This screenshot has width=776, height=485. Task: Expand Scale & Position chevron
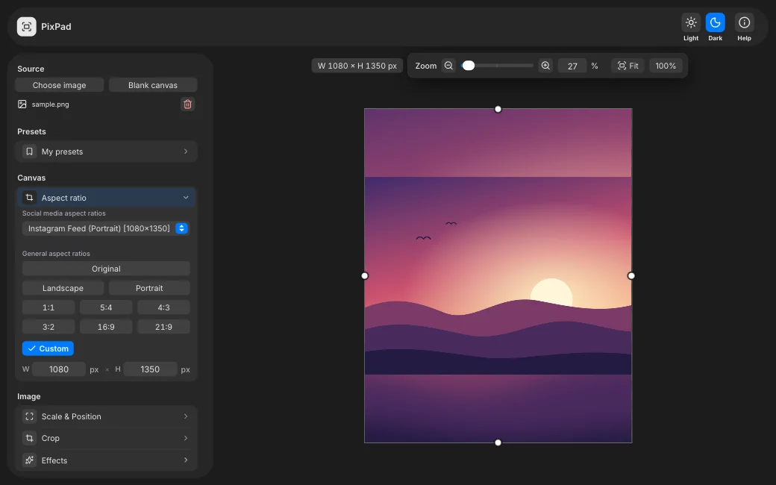186,416
